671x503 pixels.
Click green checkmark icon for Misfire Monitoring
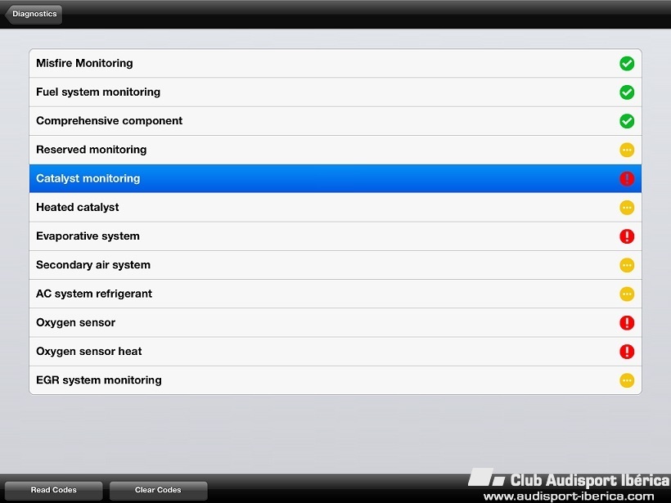pos(627,63)
